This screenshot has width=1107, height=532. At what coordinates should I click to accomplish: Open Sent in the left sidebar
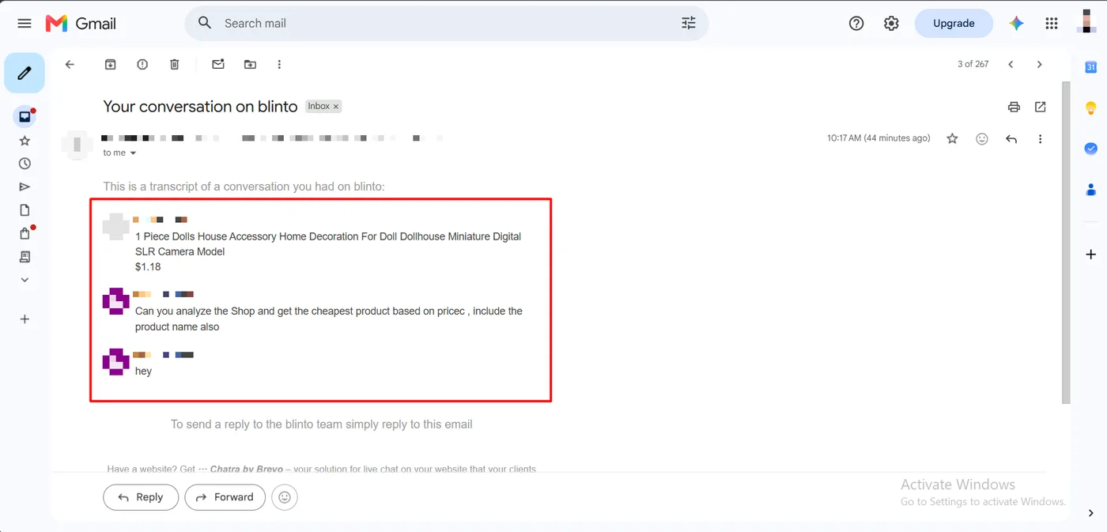[x=25, y=187]
